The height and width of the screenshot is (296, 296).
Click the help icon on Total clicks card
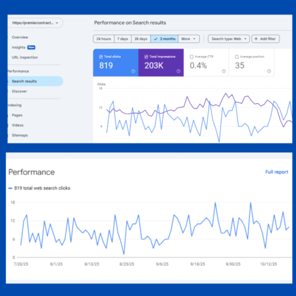[x=133, y=71]
